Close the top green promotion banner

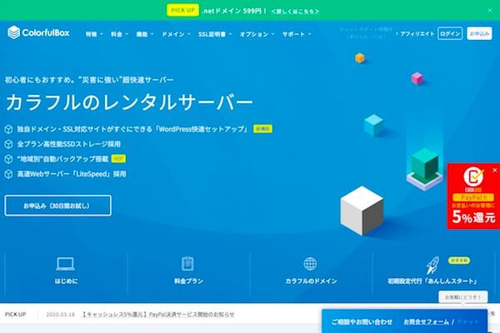(x=490, y=10)
